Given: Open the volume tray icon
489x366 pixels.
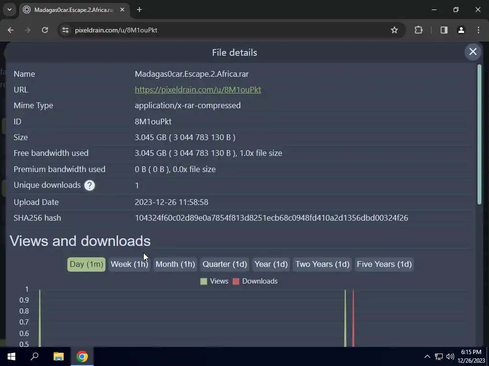Looking at the screenshot, I should tap(450, 356).
